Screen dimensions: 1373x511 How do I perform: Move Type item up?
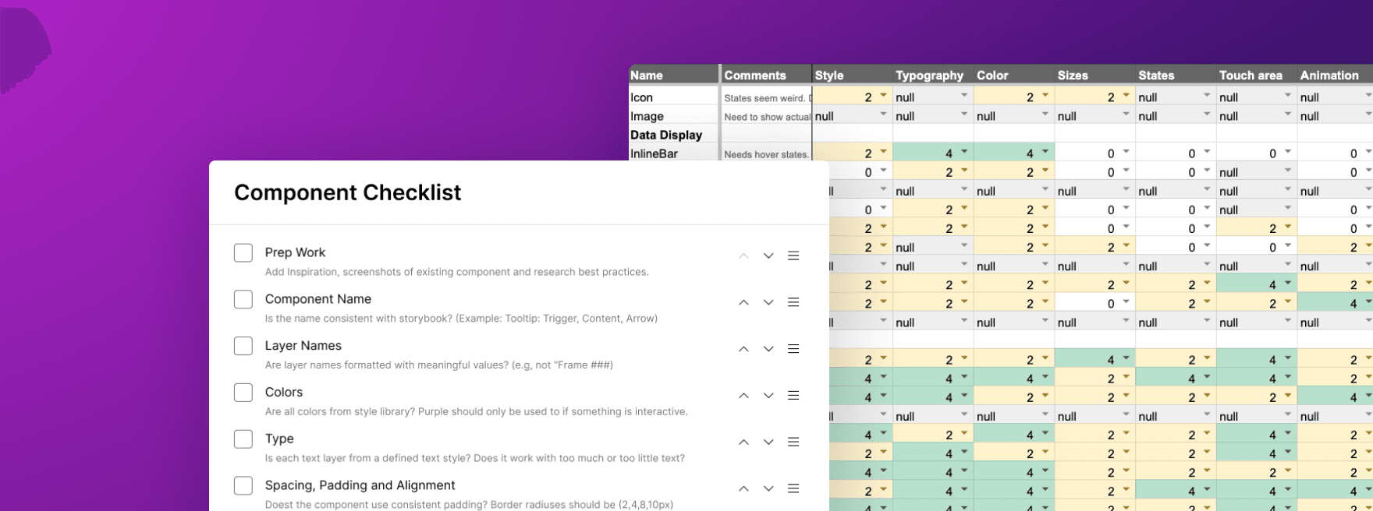[x=743, y=442]
